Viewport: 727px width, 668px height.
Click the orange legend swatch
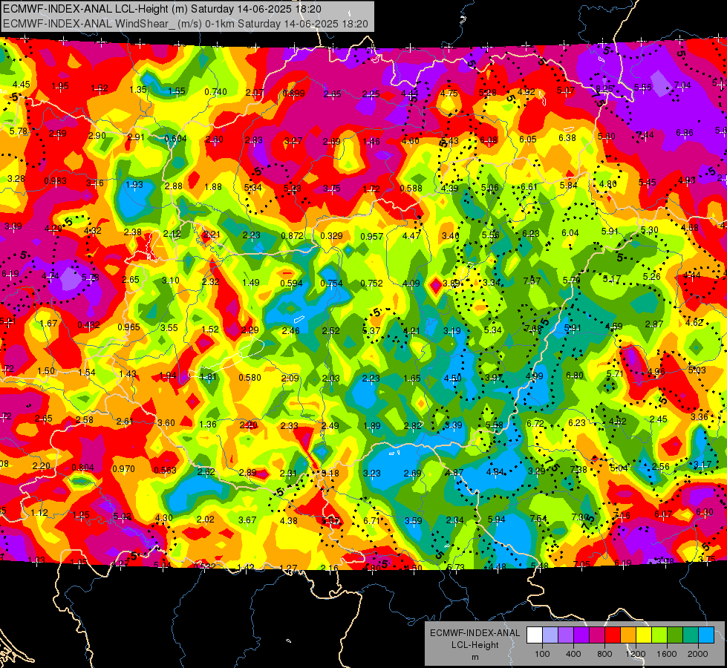click(x=628, y=635)
